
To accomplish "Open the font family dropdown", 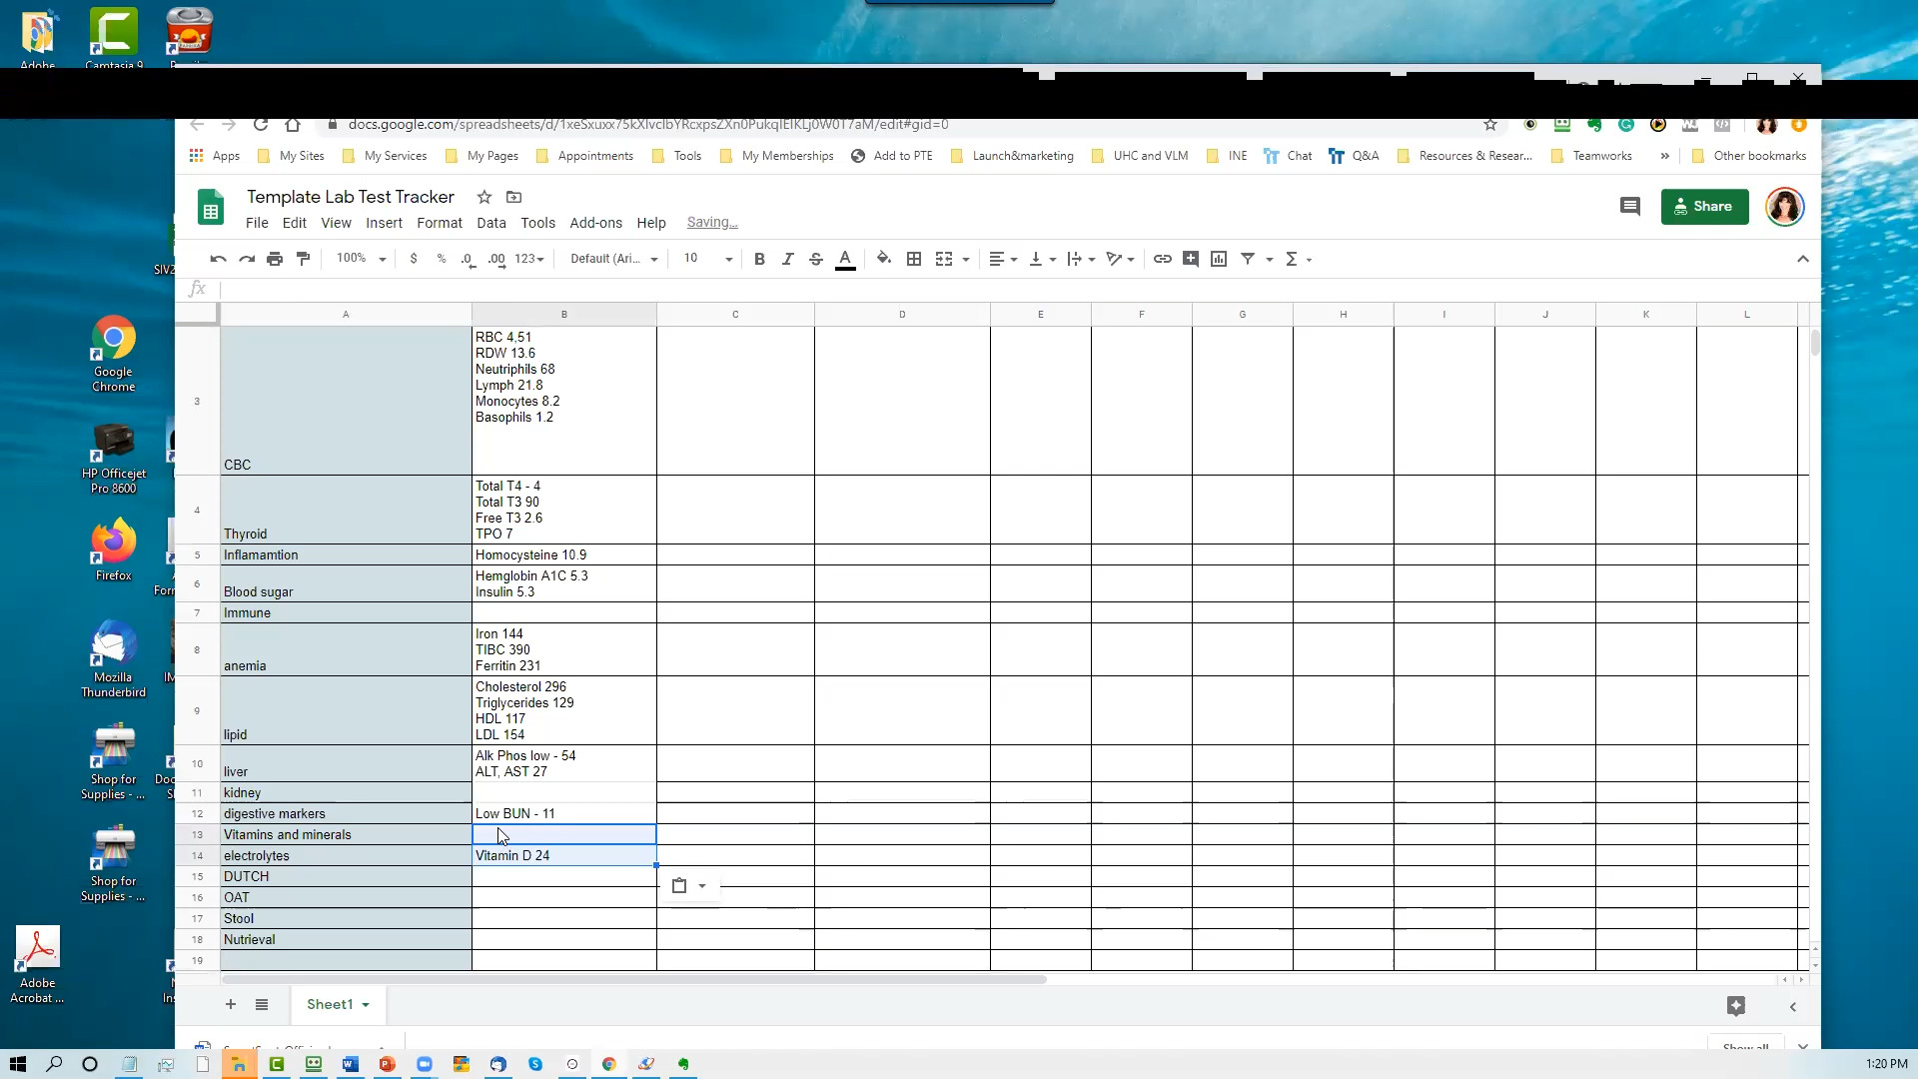I will click(613, 259).
